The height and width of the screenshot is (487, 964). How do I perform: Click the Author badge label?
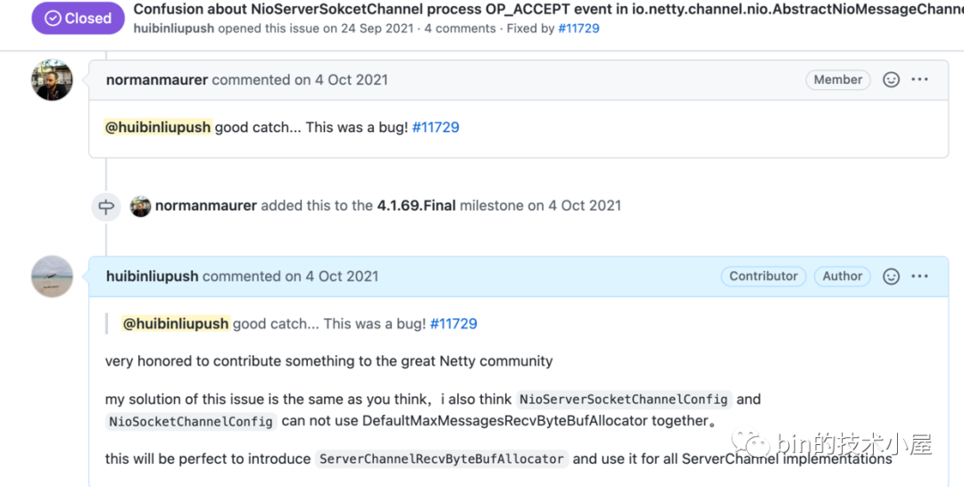tap(843, 277)
